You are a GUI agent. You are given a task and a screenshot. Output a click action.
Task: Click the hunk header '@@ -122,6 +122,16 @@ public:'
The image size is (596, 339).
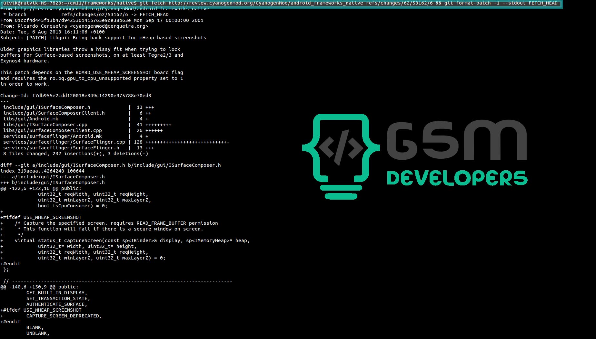[41, 188]
